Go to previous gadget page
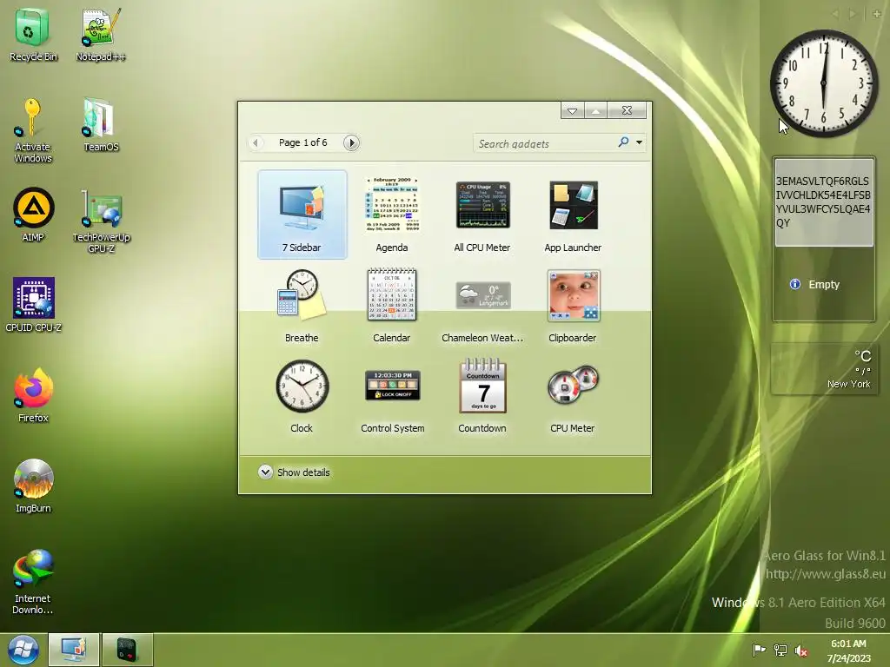 point(256,142)
